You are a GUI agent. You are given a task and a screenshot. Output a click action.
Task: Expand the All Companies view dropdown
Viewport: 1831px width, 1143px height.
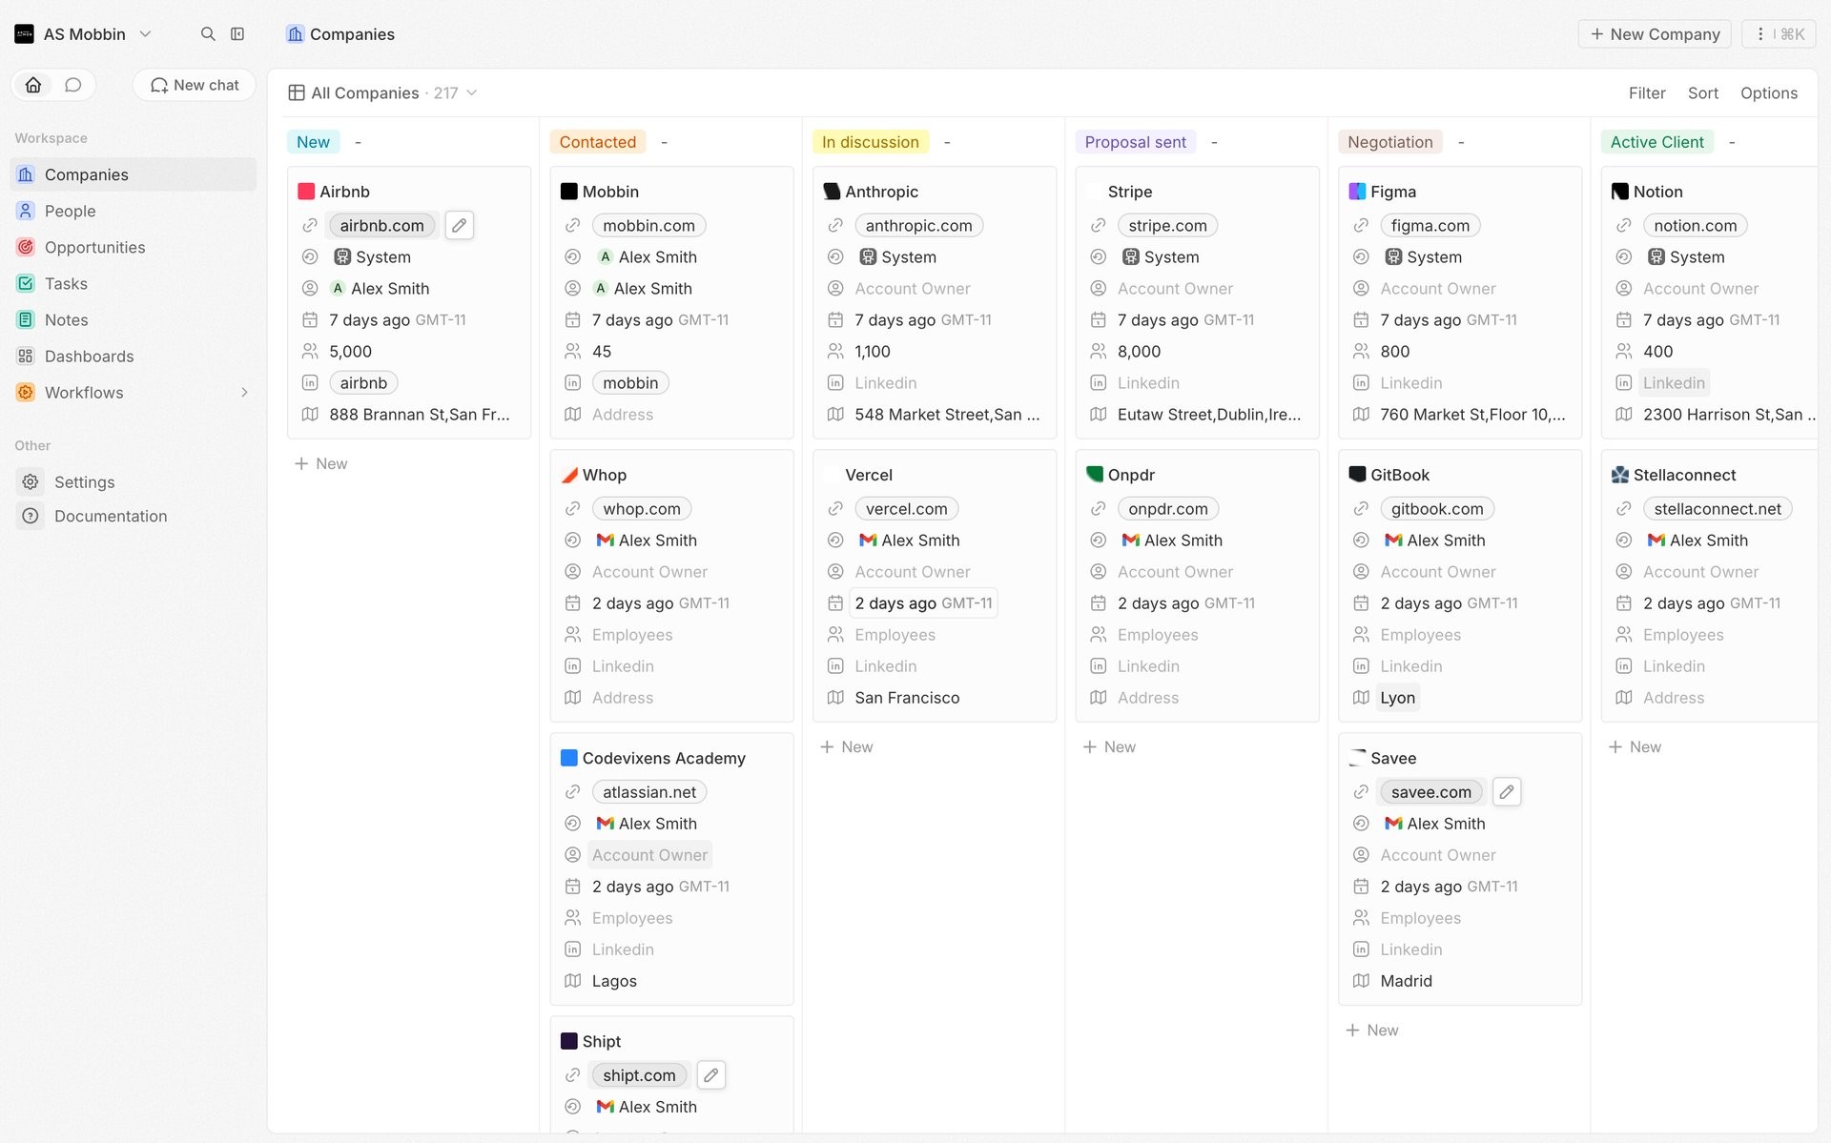[472, 92]
